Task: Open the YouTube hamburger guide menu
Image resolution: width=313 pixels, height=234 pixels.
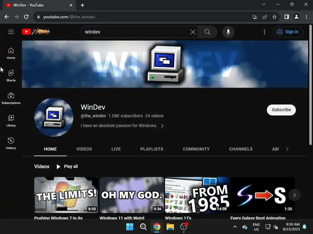Action: pyautogui.click(x=11, y=32)
